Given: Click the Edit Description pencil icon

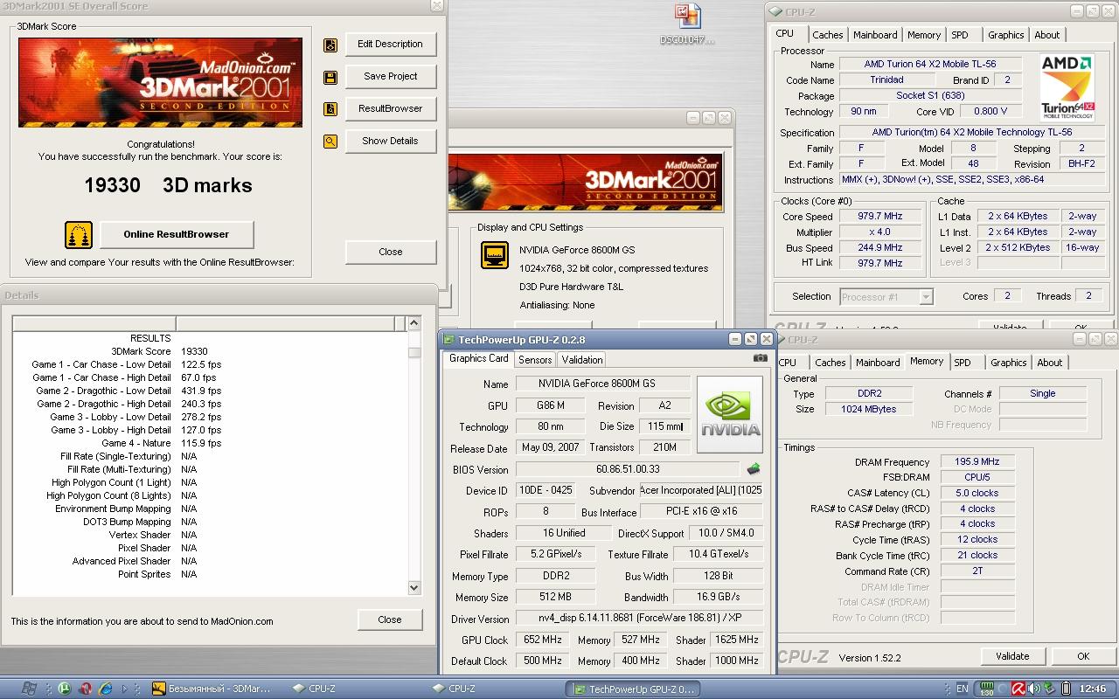Looking at the screenshot, I should coord(330,45).
